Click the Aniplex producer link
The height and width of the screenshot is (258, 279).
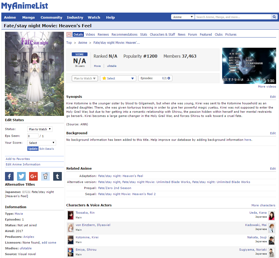click(29, 237)
